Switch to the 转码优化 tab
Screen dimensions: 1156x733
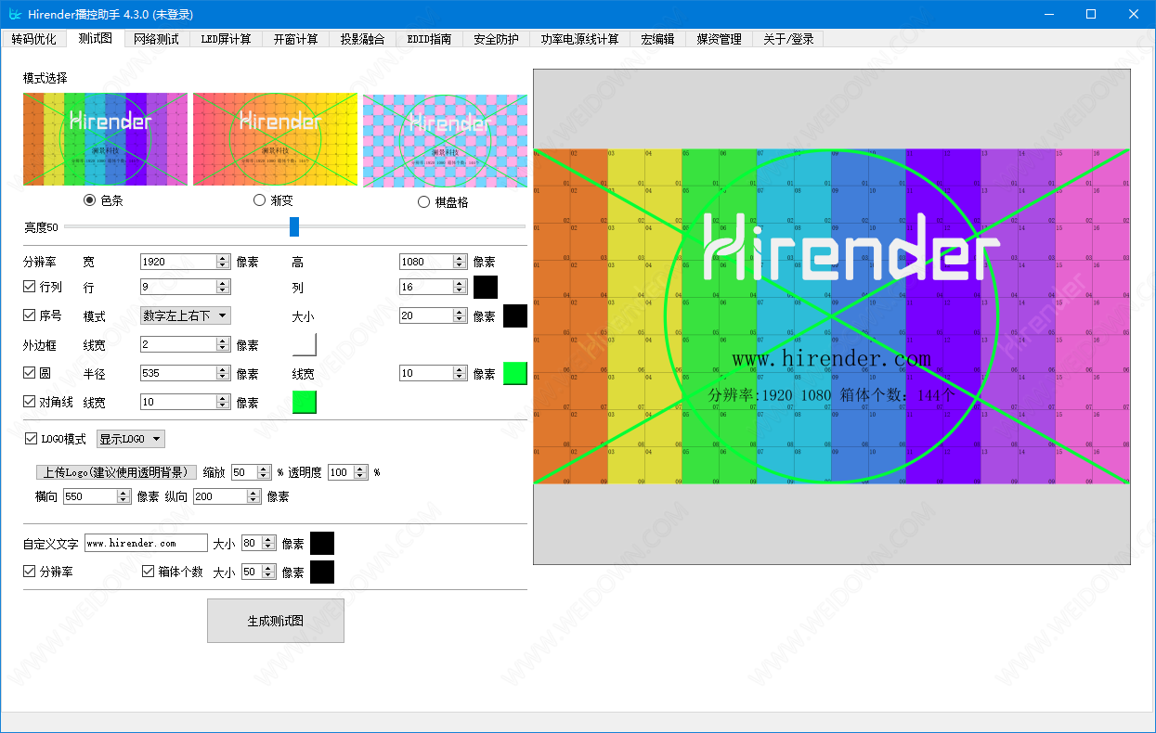(x=34, y=39)
